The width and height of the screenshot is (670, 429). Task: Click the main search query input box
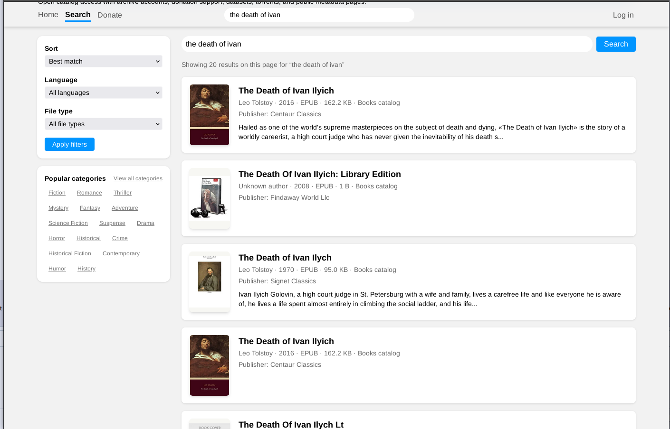(387, 44)
